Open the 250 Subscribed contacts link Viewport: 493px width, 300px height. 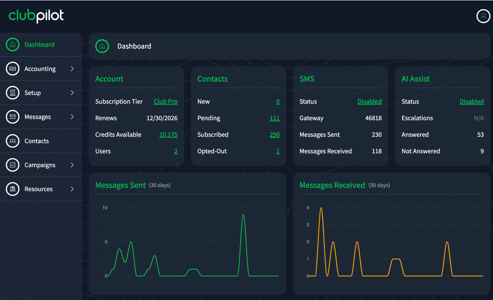point(275,134)
